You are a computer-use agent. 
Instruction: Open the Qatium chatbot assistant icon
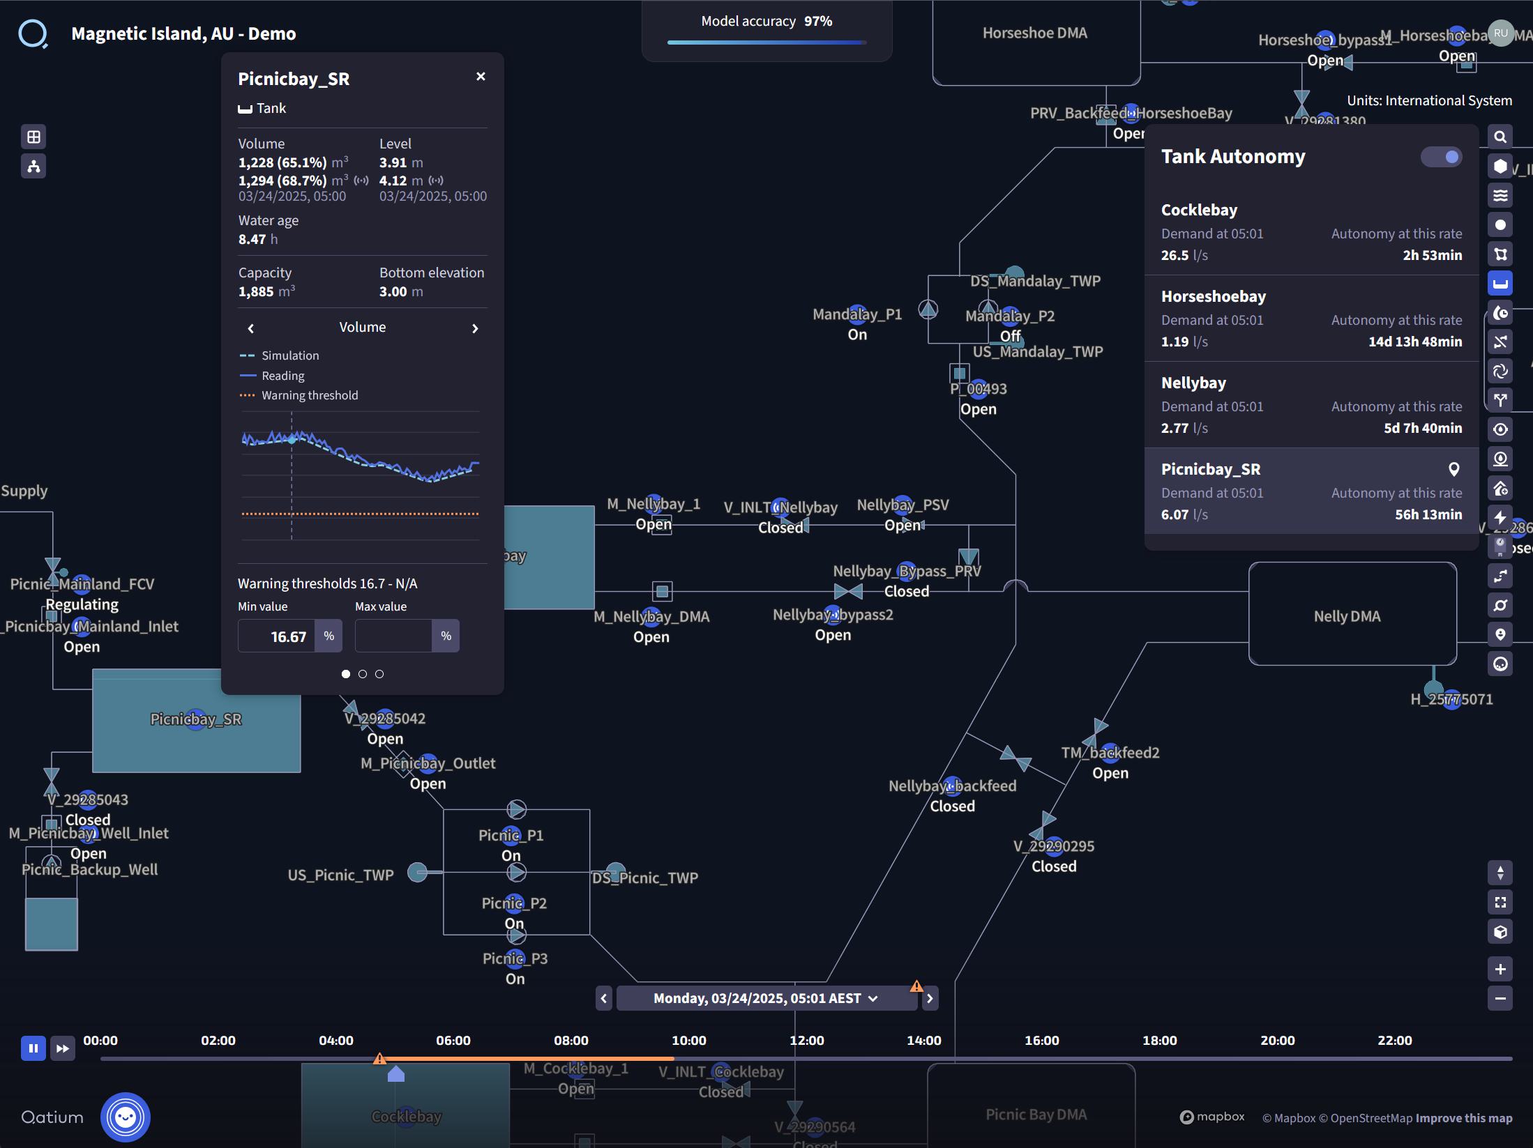(x=126, y=1117)
